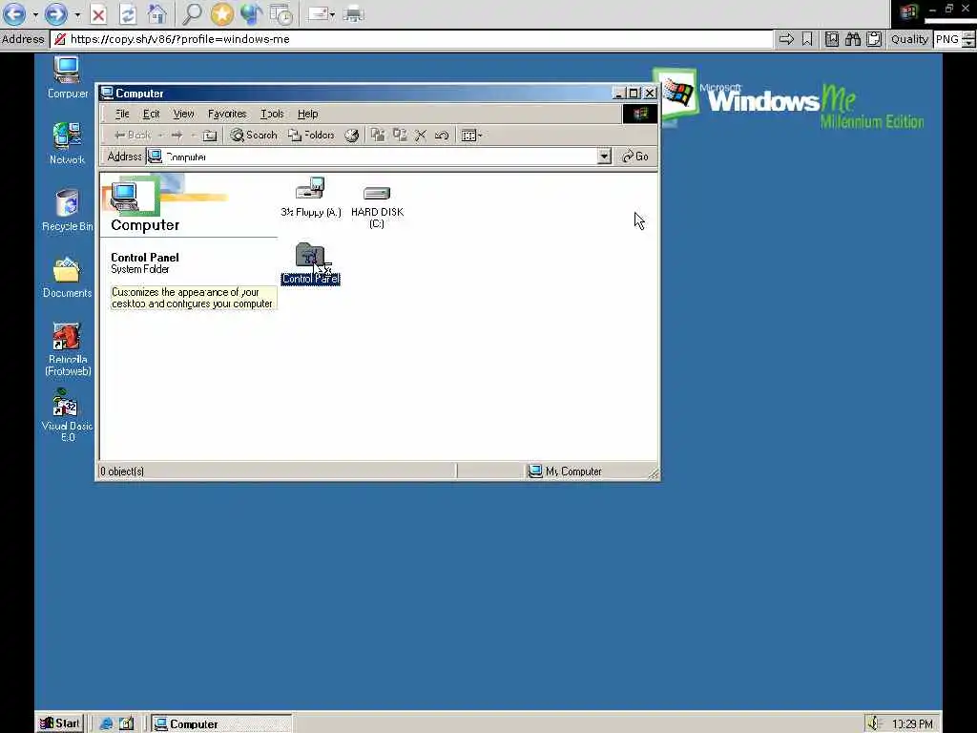The height and width of the screenshot is (733, 977).
Task: Click the Delete X icon in Explorer toolbar
Action: 421,136
